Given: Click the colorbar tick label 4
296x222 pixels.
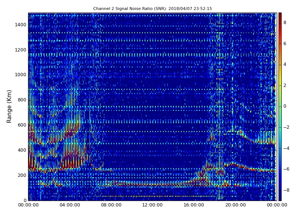Looking at the screenshot, I should (285, 64).
